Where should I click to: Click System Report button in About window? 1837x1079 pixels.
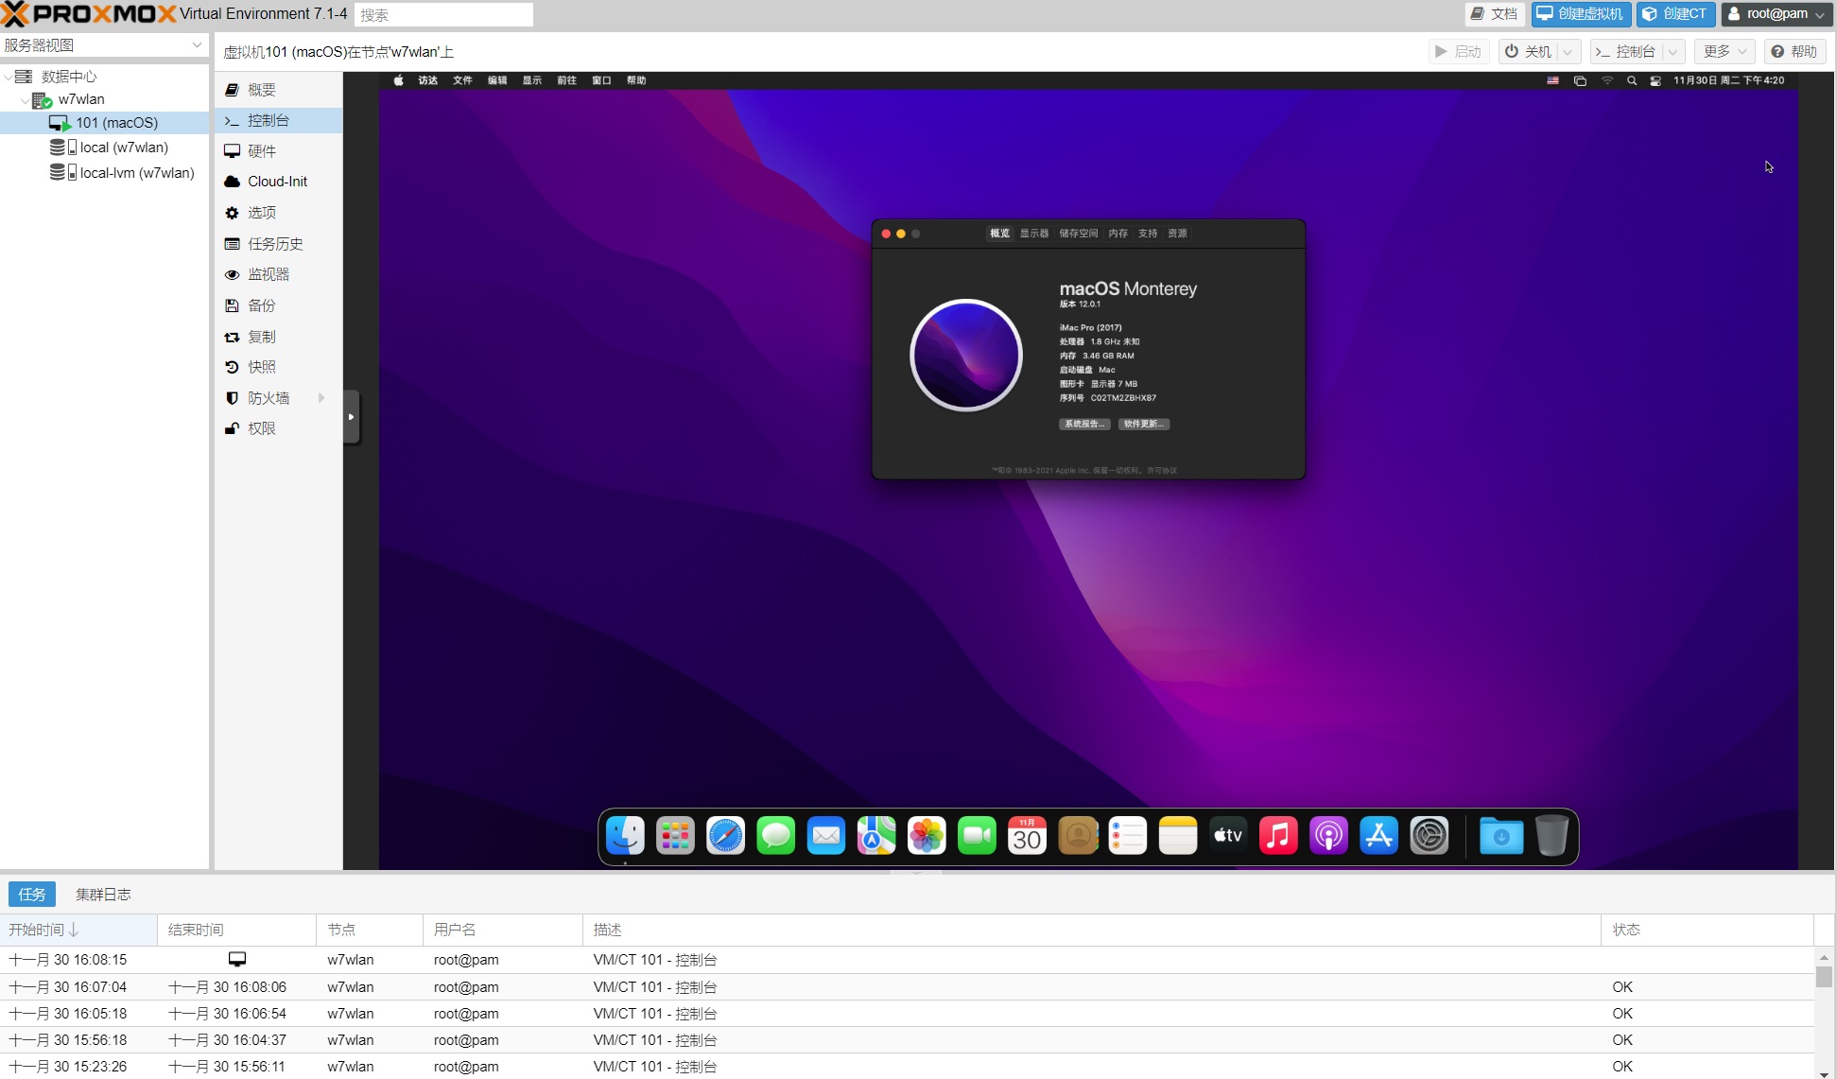[1084, 424]
